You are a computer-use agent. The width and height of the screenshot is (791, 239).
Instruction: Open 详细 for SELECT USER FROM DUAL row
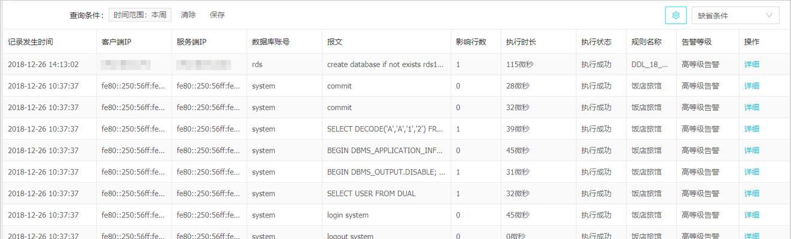(752, 194)
